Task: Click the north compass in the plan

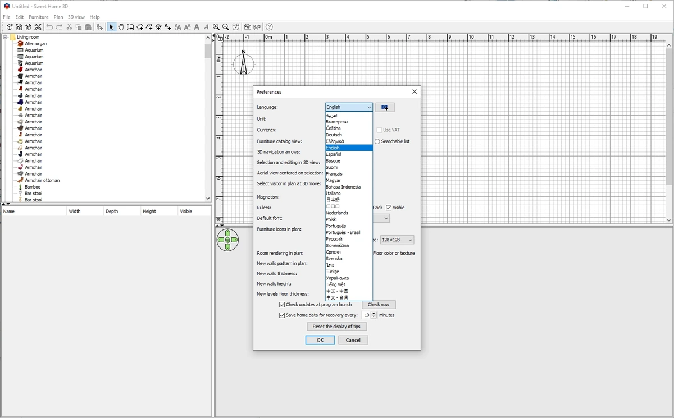Action: click(x=244, y=63)
